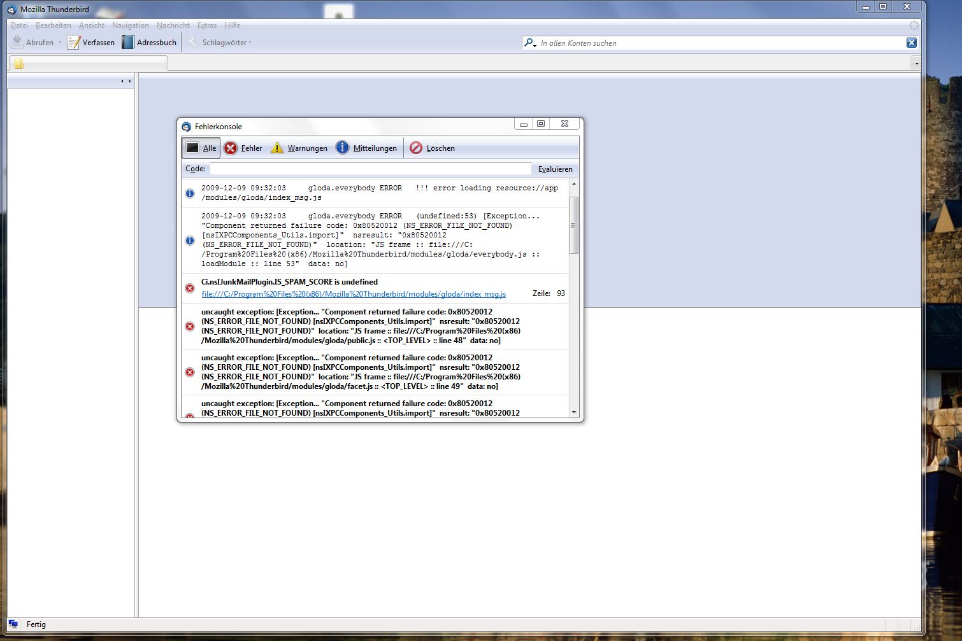Image resolution: width=962 pixels, height=641 pixels.
Task: Open the Extras menu
Action: tap(207, 25)
